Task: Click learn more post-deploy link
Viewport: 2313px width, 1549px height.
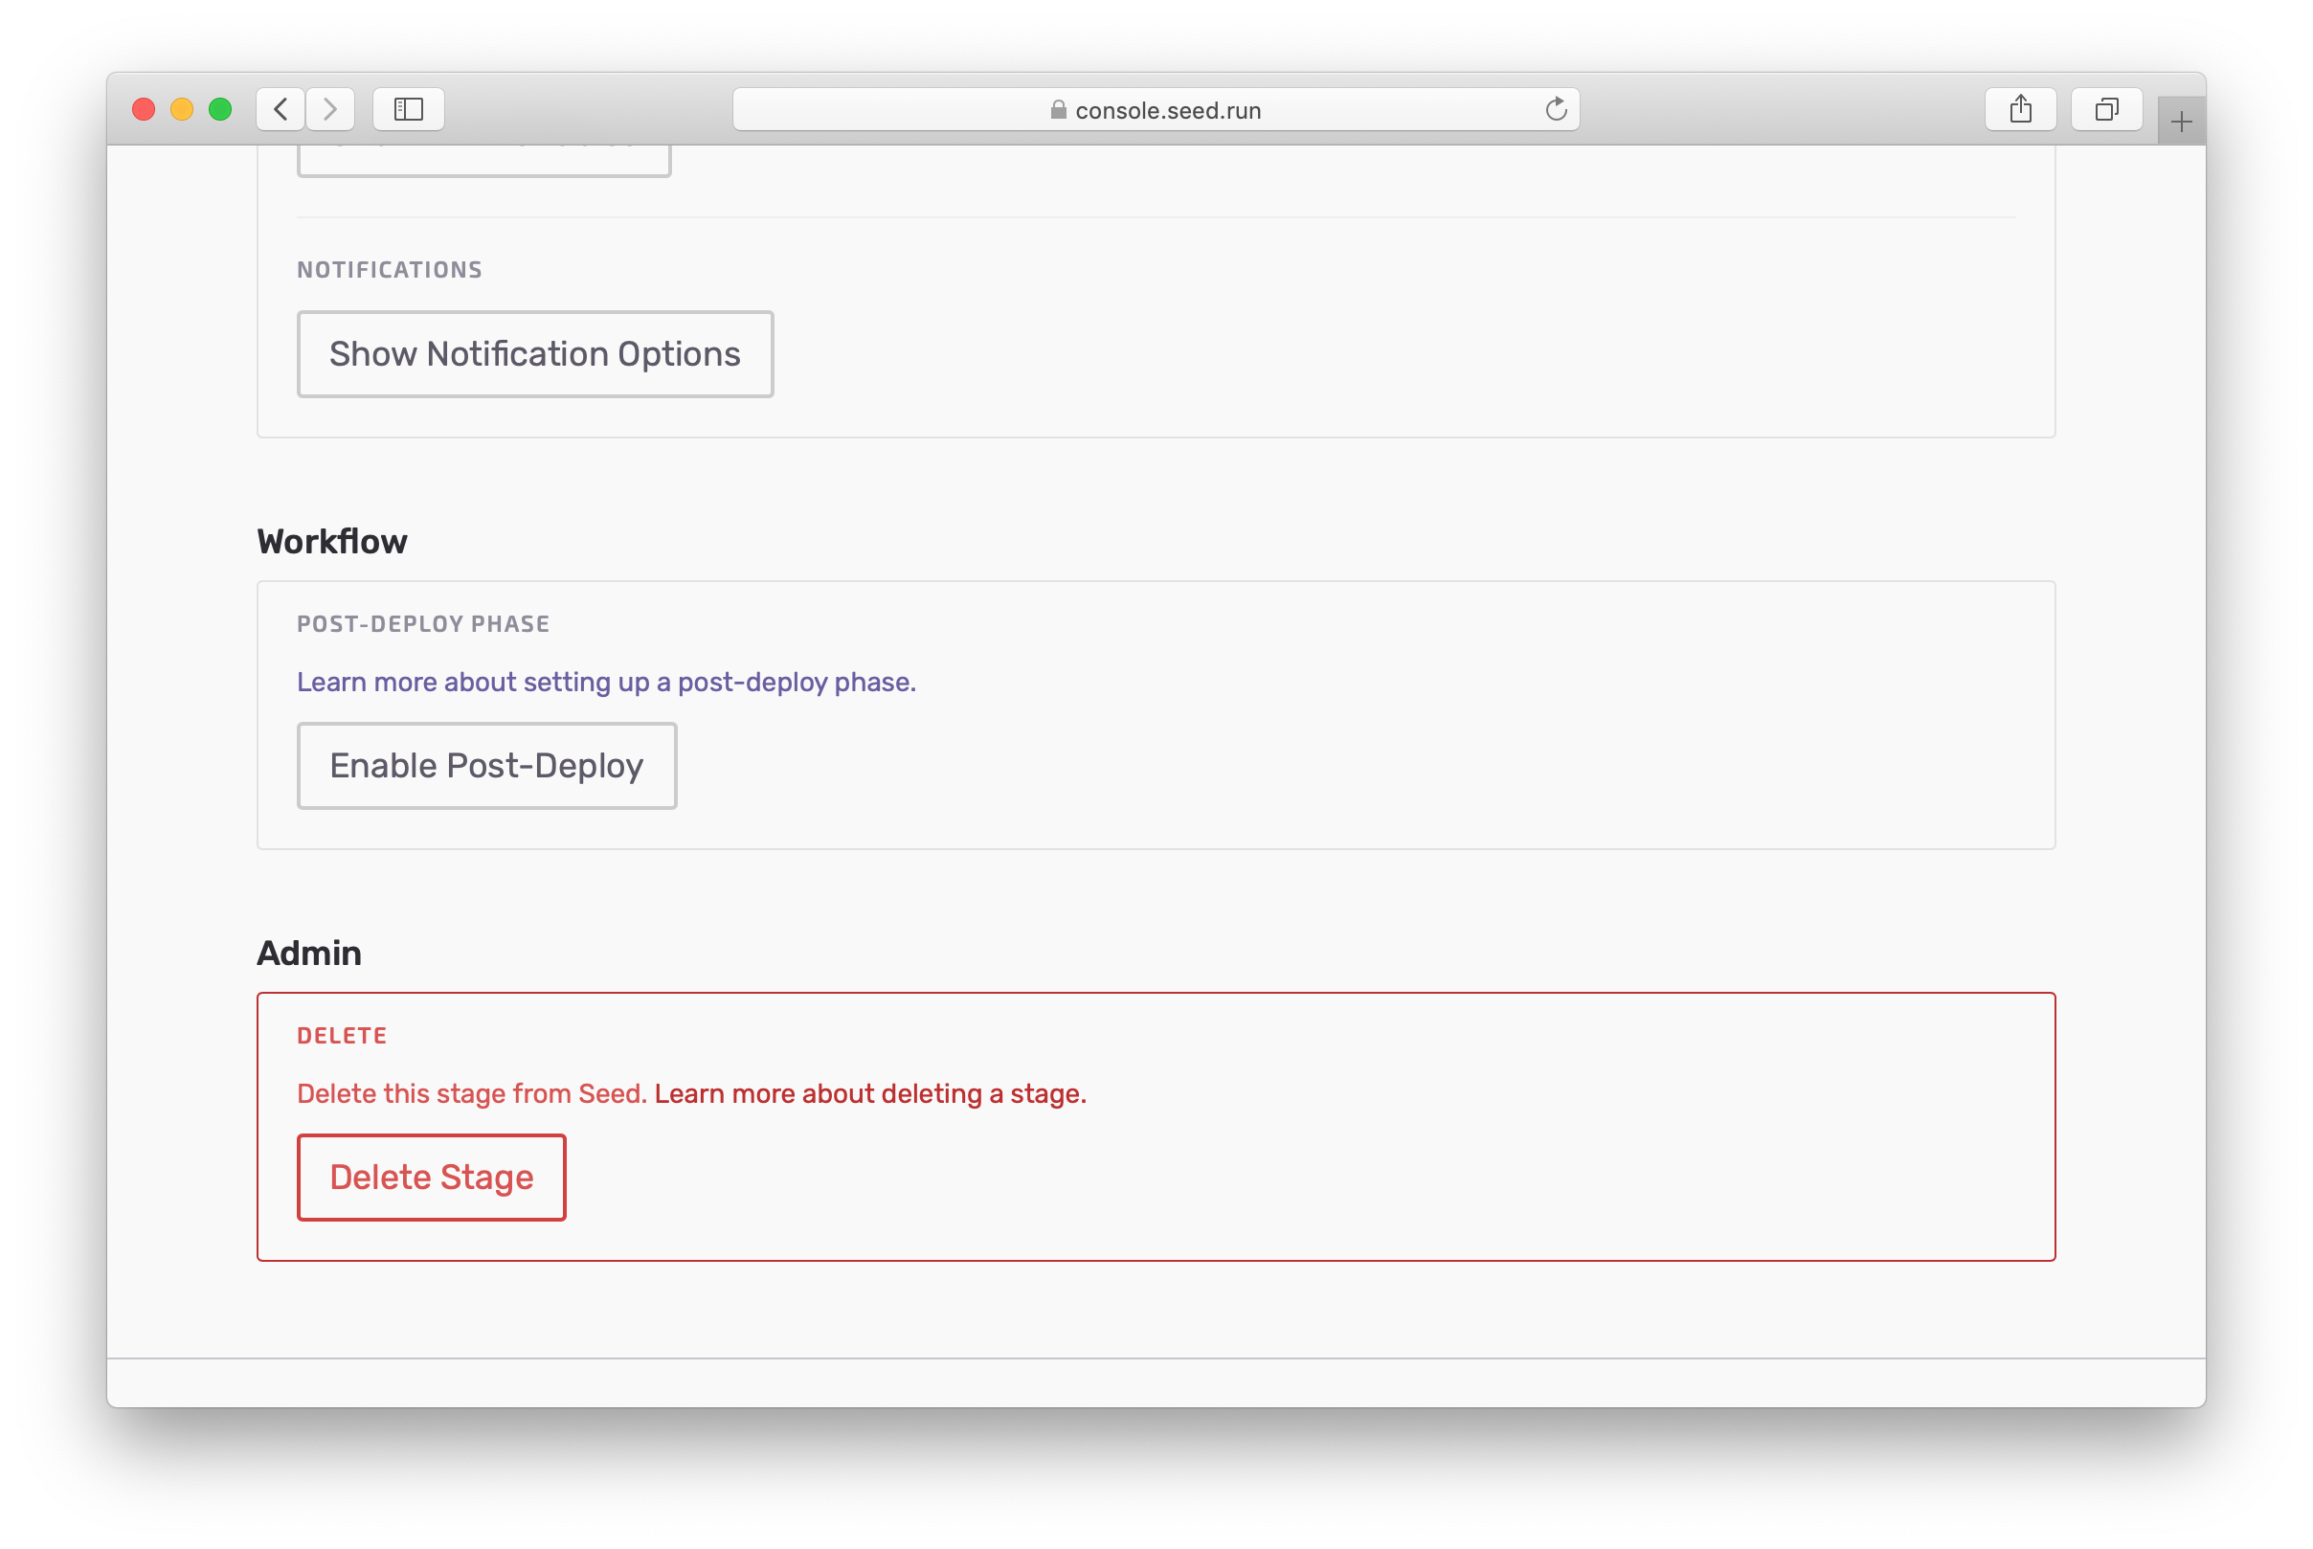Action: coord(605,681)
